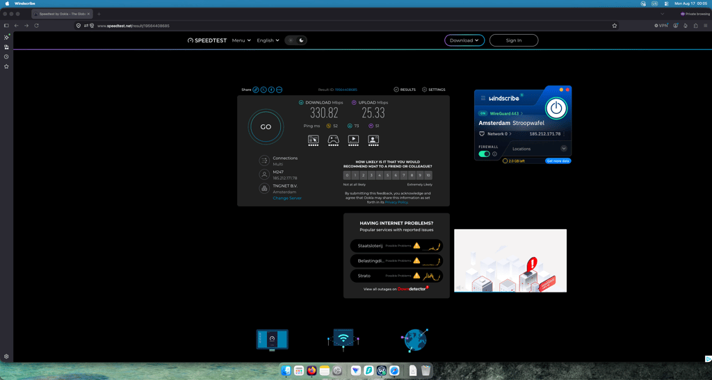Open the Trash in the Dock

(x=426, y=370)
